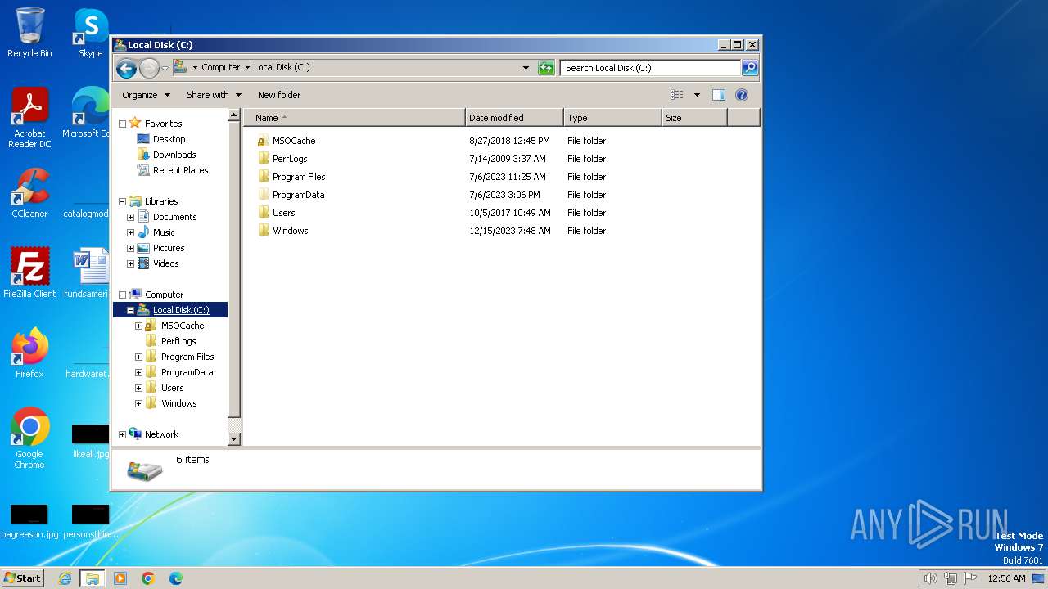The image size is (1048, 589).
Task: Toggle the preview pane icon
Action: coord(718,95)
